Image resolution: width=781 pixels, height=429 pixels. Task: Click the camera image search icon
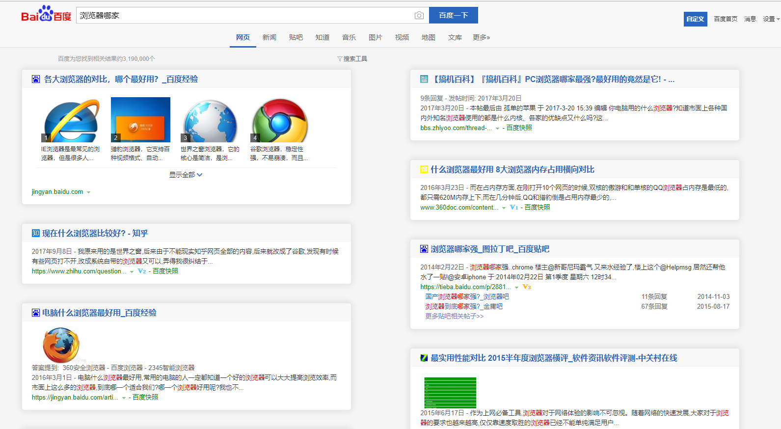tap(419, 16)
